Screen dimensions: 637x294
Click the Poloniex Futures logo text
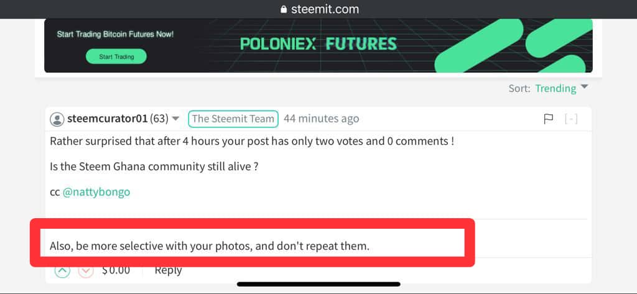[318, 44]
